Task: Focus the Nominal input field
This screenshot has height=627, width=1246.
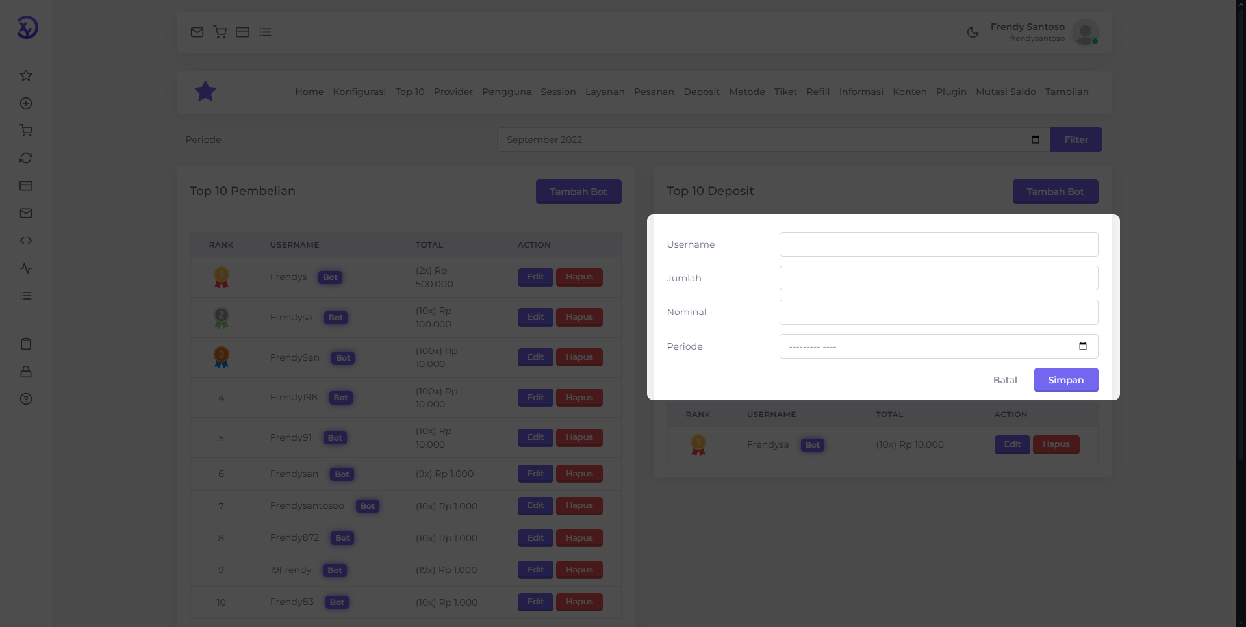Action: [x=939, y=312]
